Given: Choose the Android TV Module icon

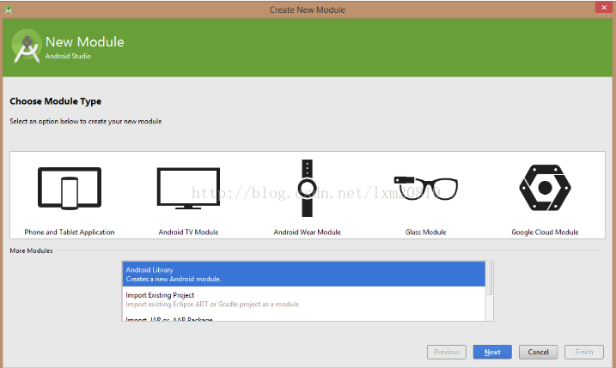Looking at the screenshot, I should click(188, 189).
